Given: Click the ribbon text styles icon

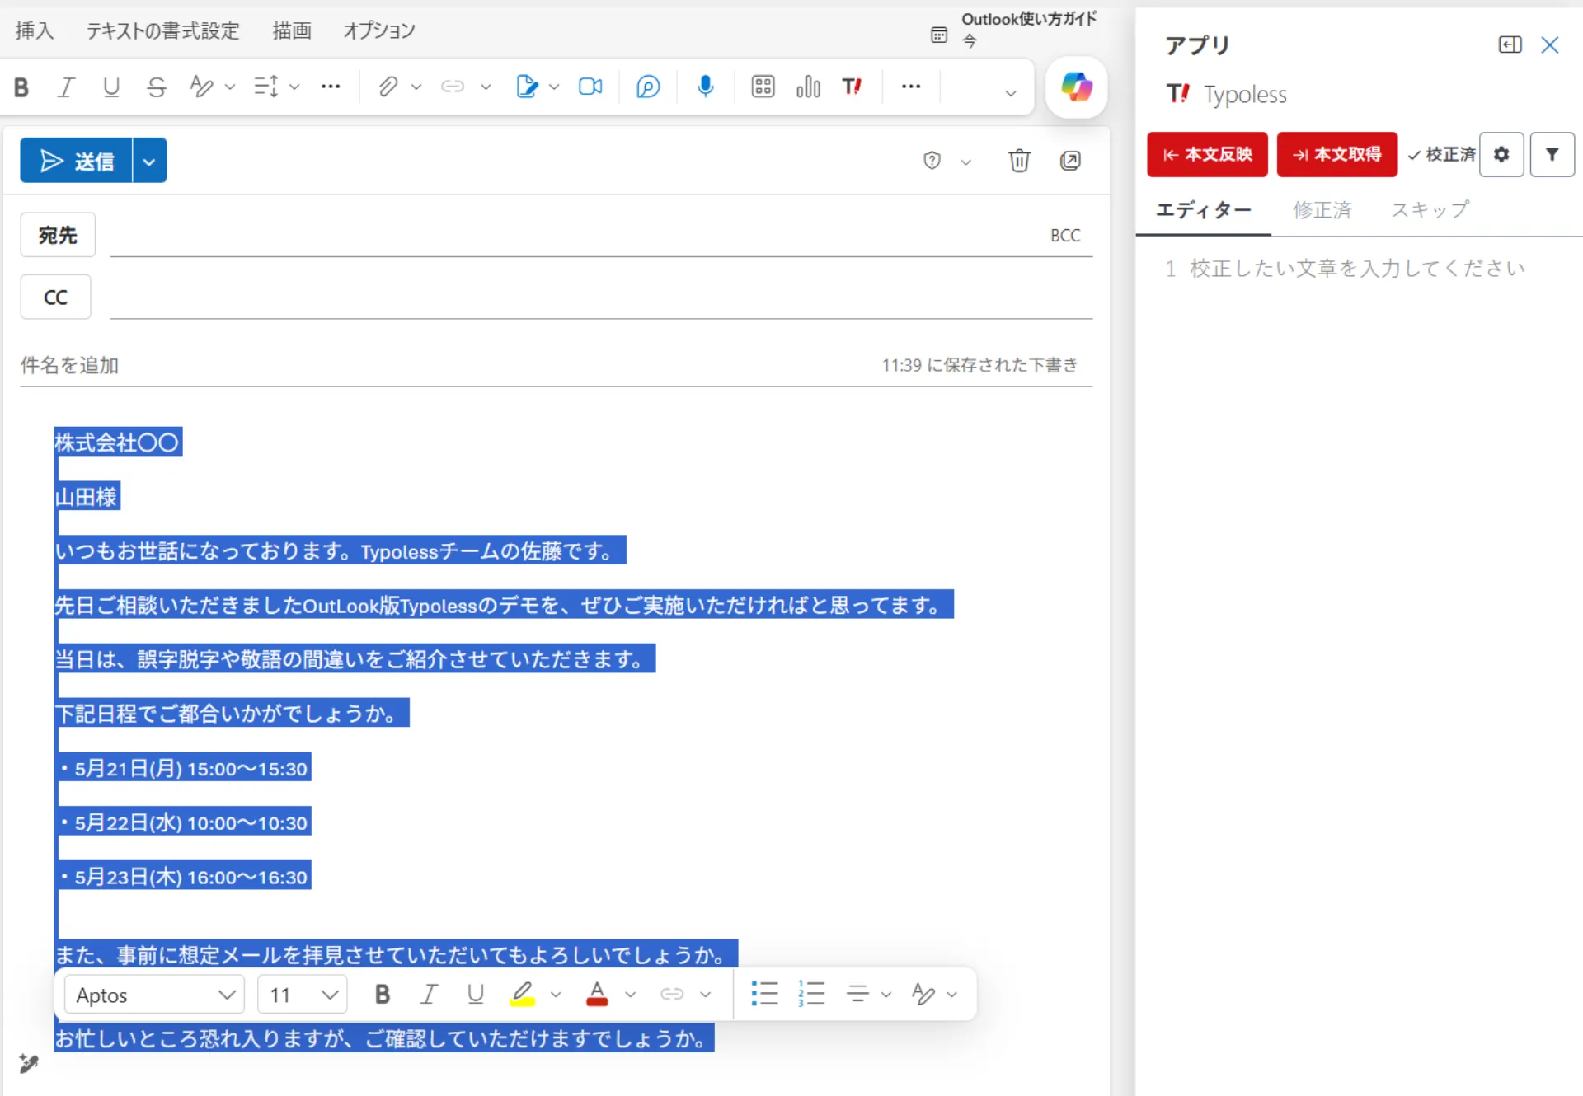Looking at the screenshot, I should click(x=201, y=87).
